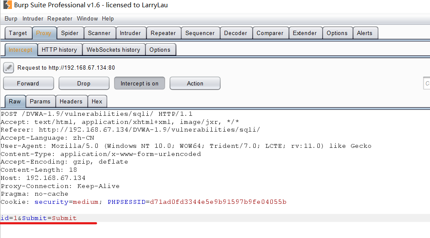Open the Action menu button
Viewport: 430px width, 238px height.
click(x=195, y=83)
